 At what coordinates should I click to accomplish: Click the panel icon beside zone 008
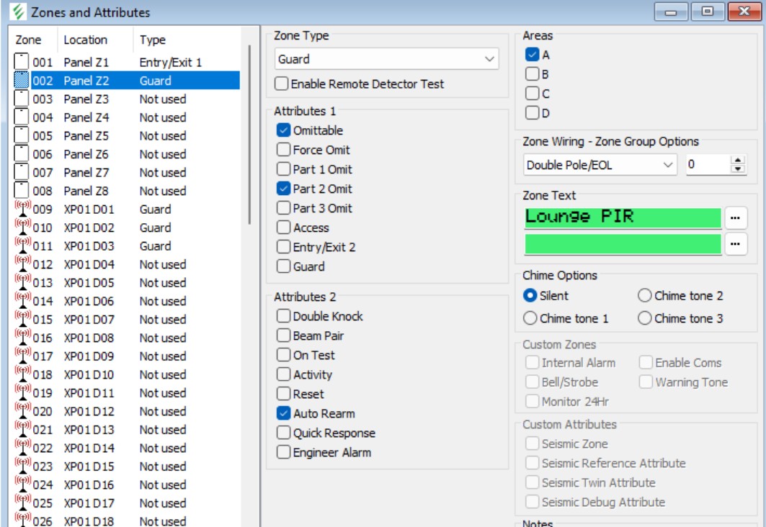tap(22, 191)
